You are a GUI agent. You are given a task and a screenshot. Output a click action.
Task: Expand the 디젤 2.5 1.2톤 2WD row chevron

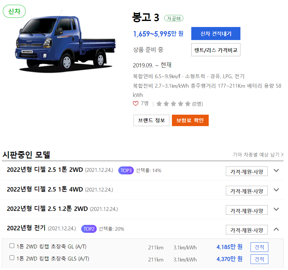[x=276, y=209]
